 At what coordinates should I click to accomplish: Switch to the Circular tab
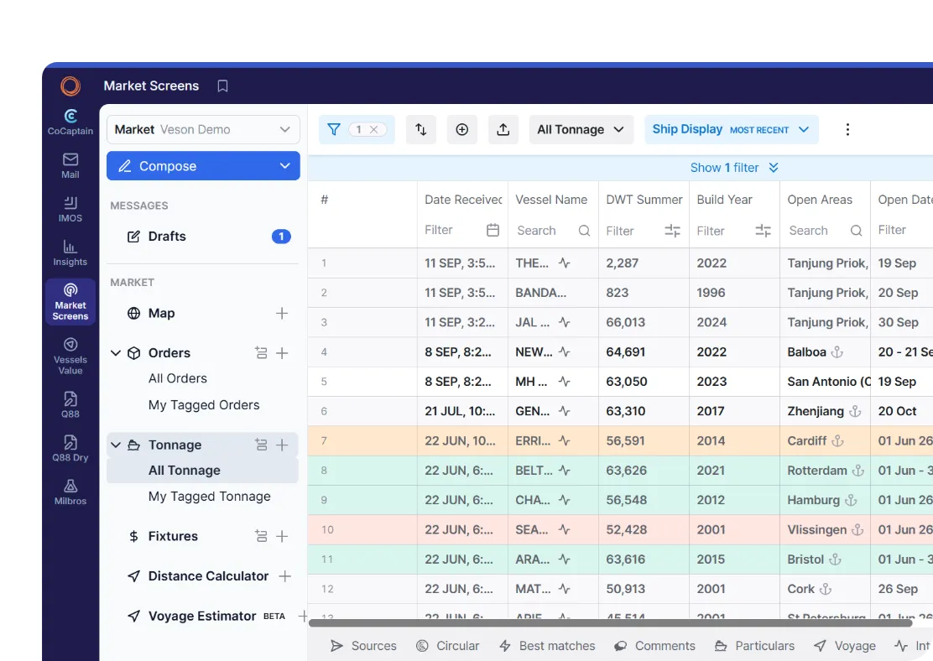[447, 646]
